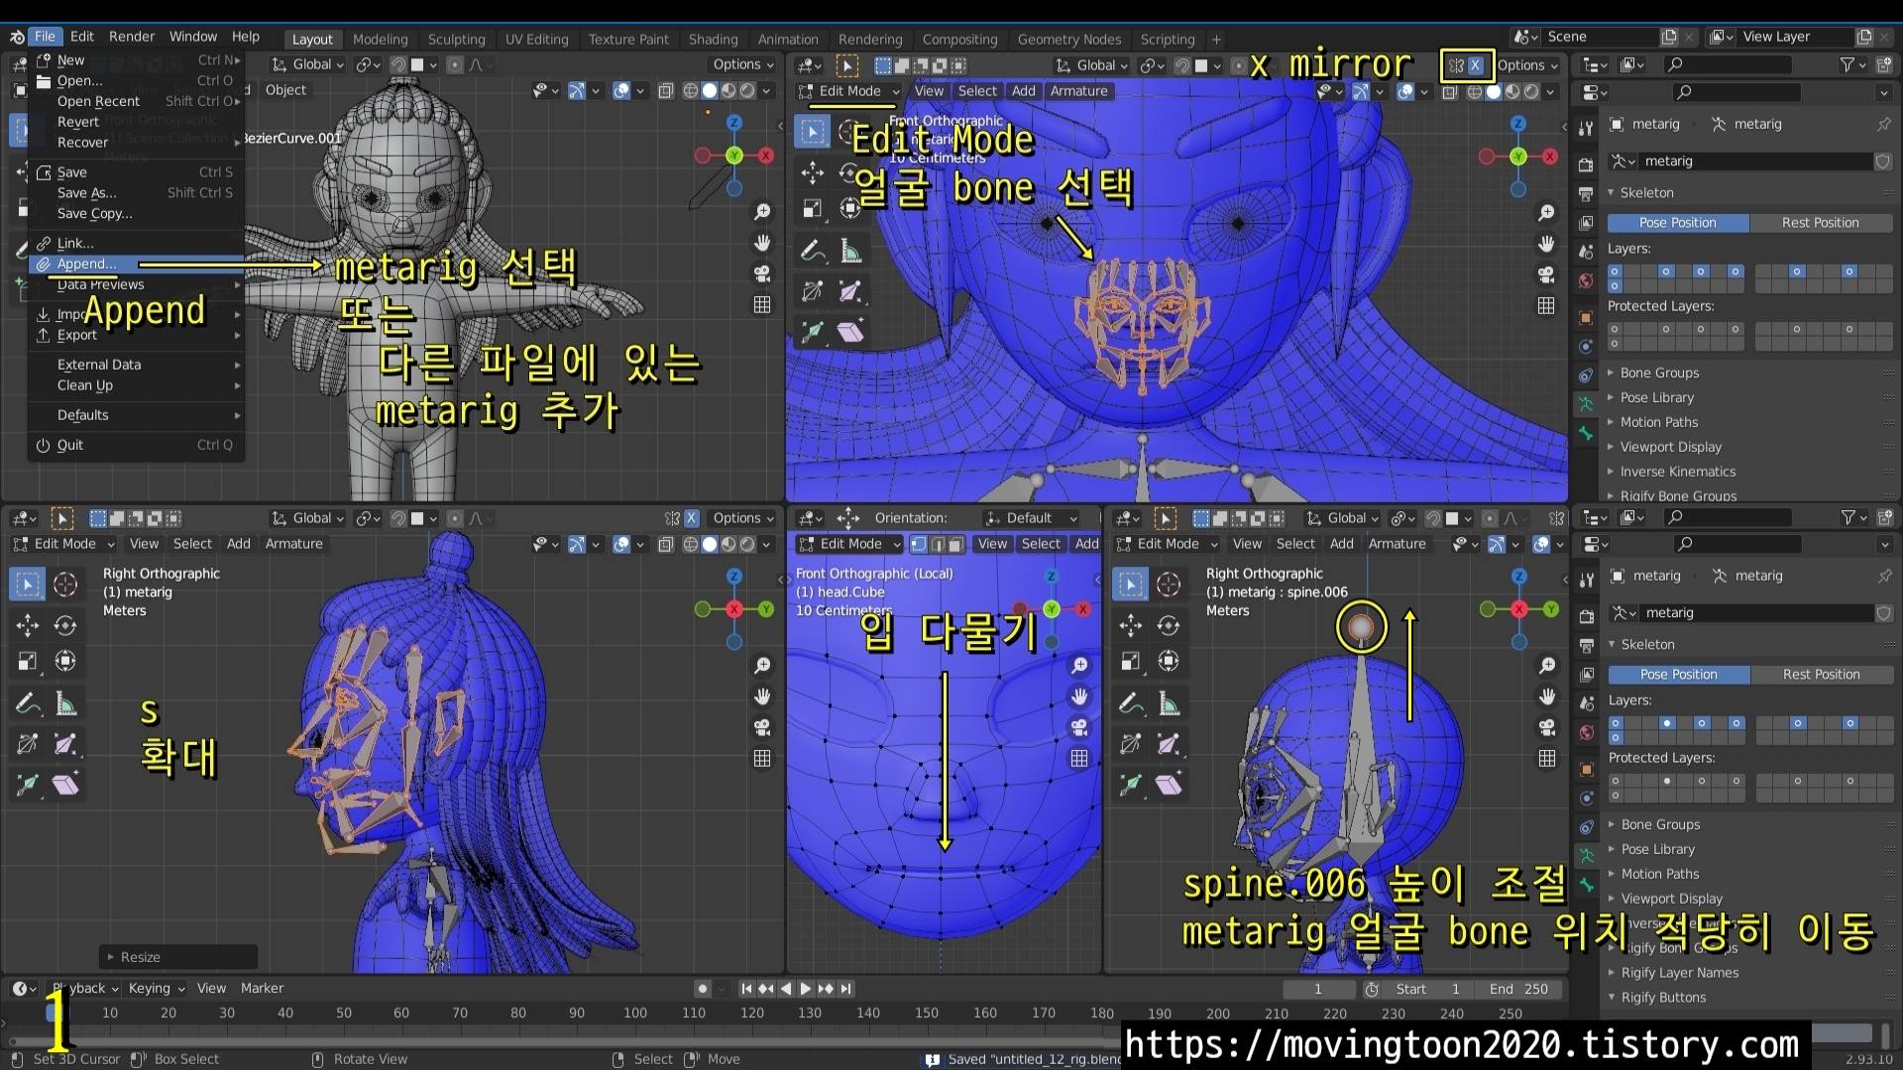Switch to the UV Editing workspace tab
The image size is (1903, 1070).
pyautogui.click(x=536, y=40)
